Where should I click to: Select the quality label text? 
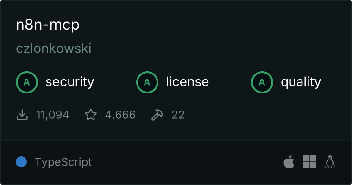pyautogui.click(x=301, y=82)
